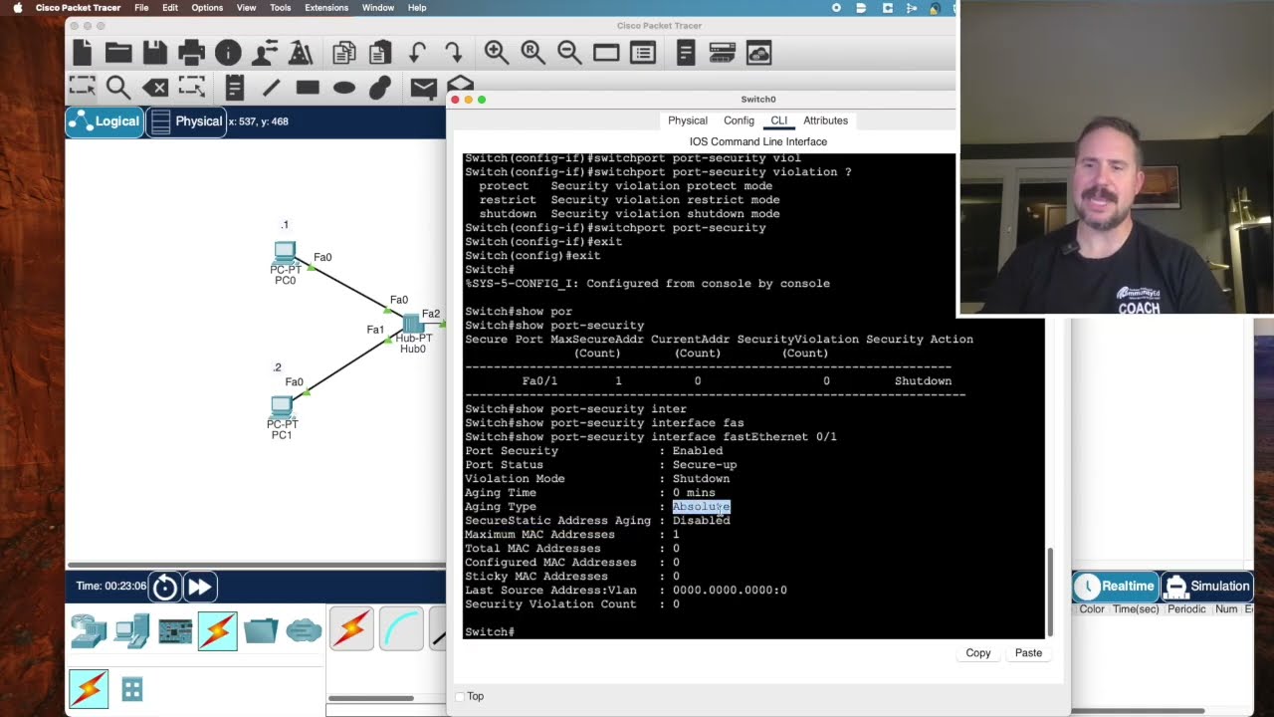
Task: Open the File menu
Action: [141, 8]
